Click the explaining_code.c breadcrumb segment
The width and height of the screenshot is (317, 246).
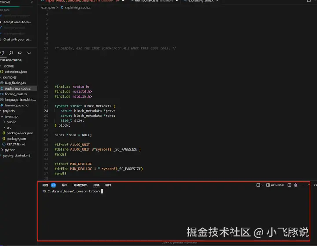point(77,7)
